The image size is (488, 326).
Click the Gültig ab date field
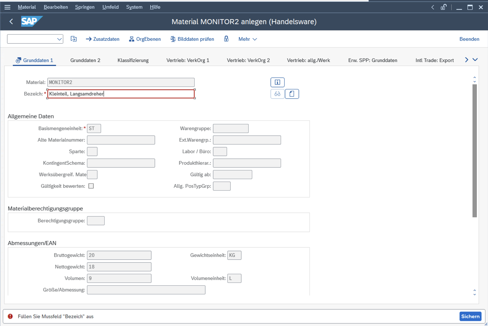(x=233, y=174)
